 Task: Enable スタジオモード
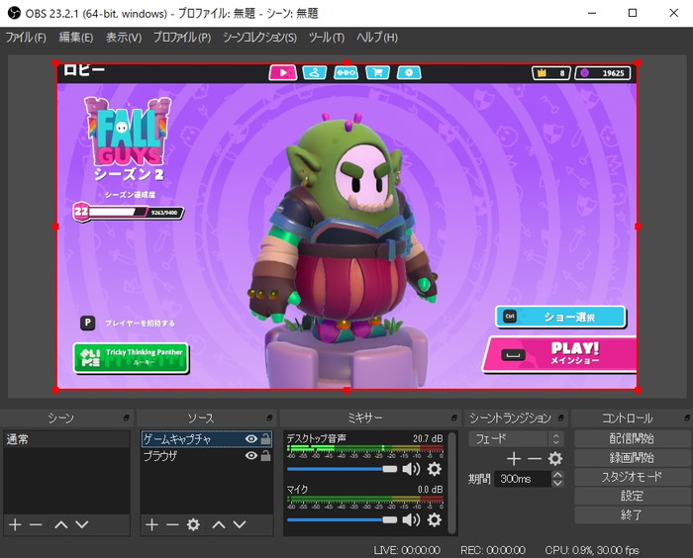coord(632,477)
